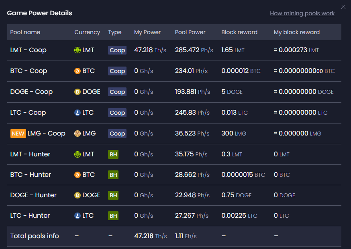351x249 pixels.
Task: Select the DOGE - Hunter pool name
Action: [33, 195]
